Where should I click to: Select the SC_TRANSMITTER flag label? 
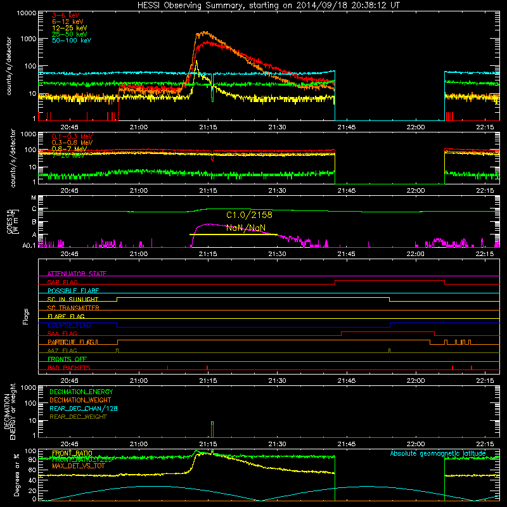pos(73,308)
